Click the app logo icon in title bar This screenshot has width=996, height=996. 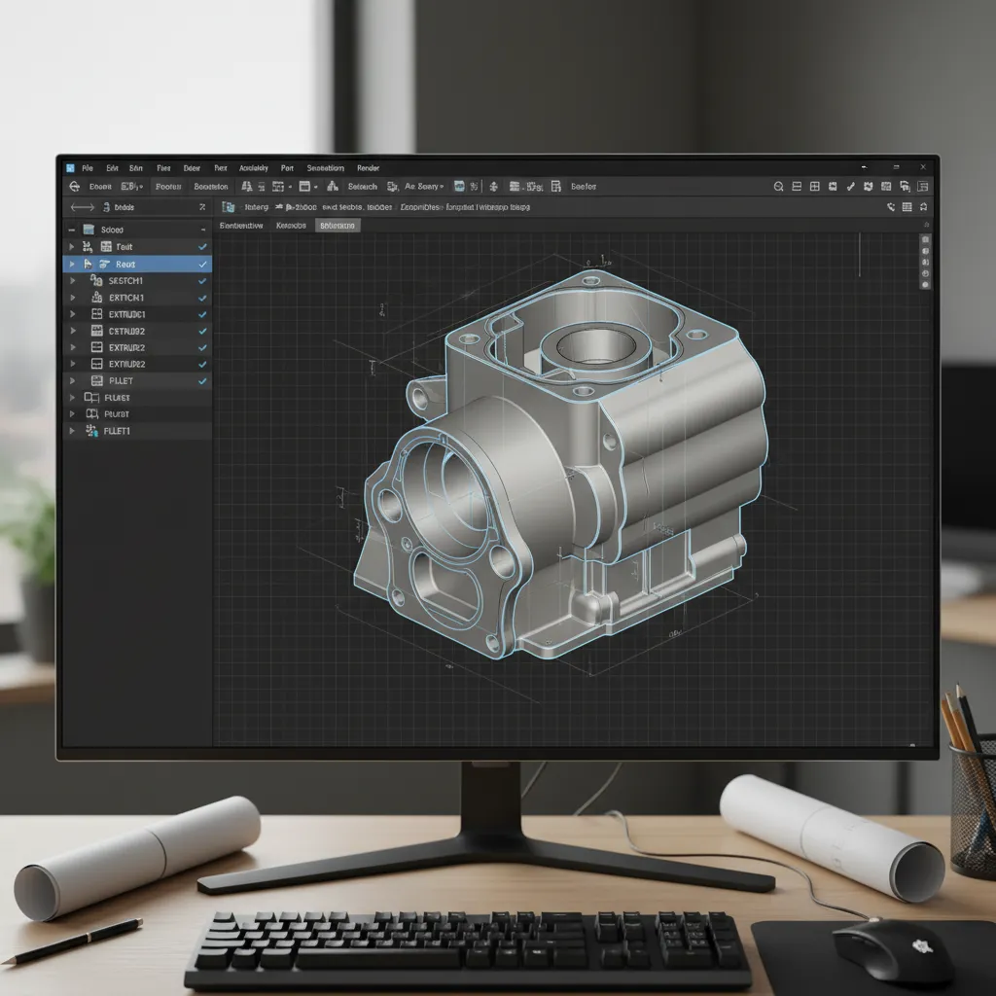tap(70, 168)
